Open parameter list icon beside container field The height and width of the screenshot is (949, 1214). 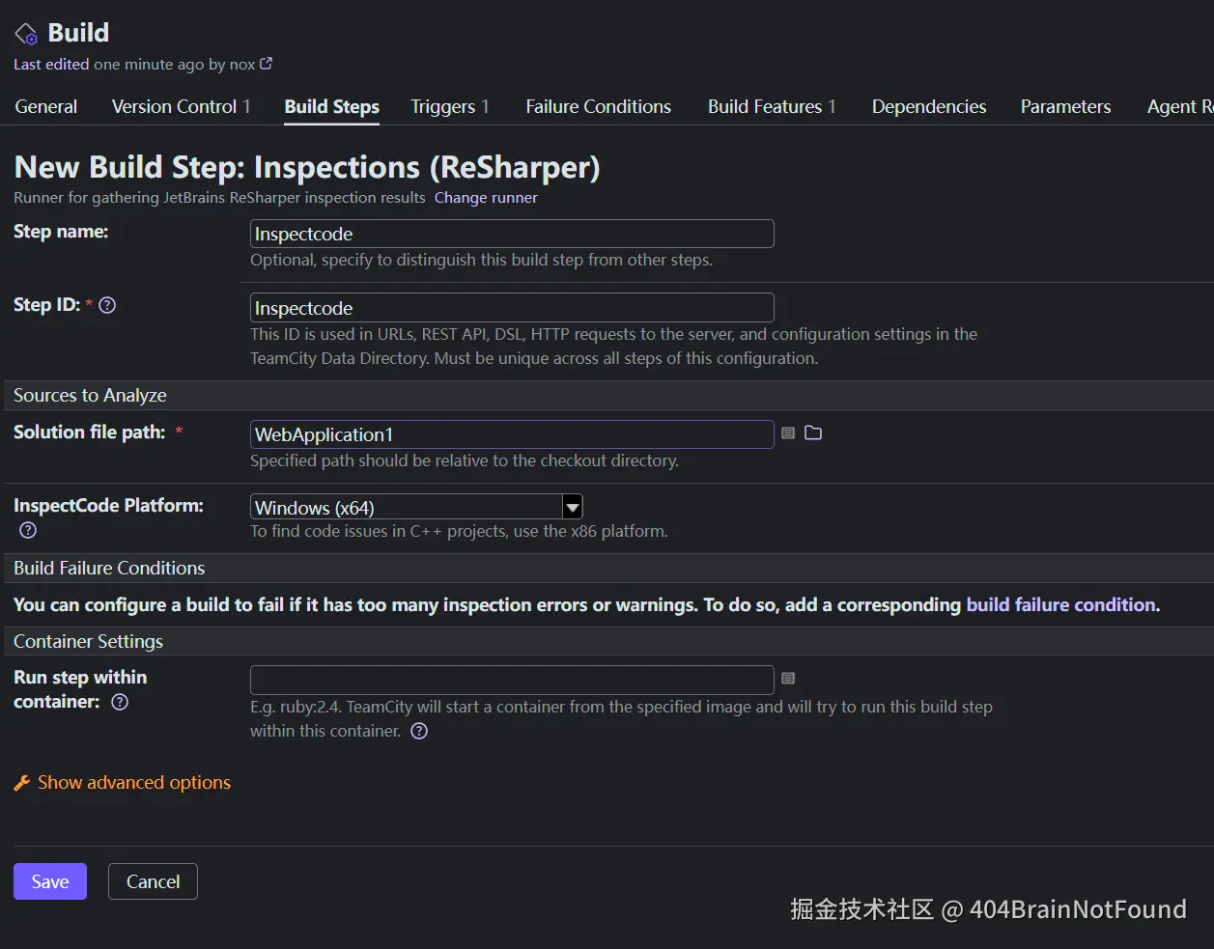pos(788,679)
